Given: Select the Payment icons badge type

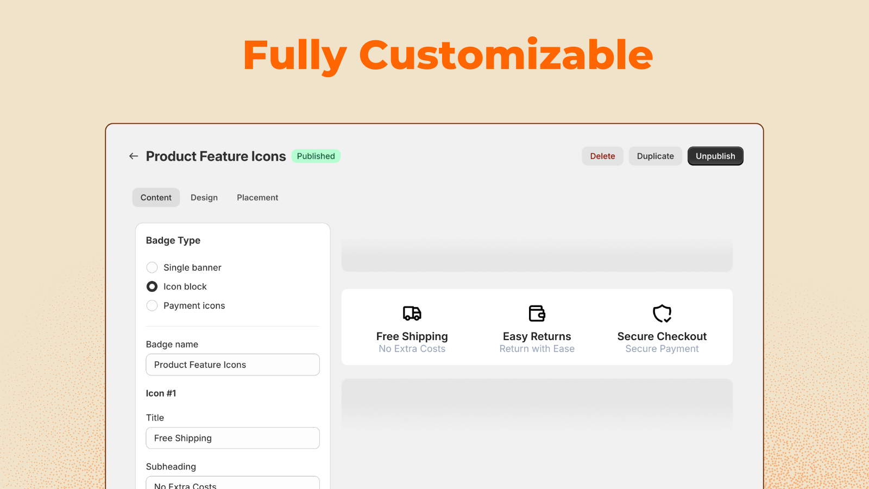Looking at the screenshot, I should [152, 305].
